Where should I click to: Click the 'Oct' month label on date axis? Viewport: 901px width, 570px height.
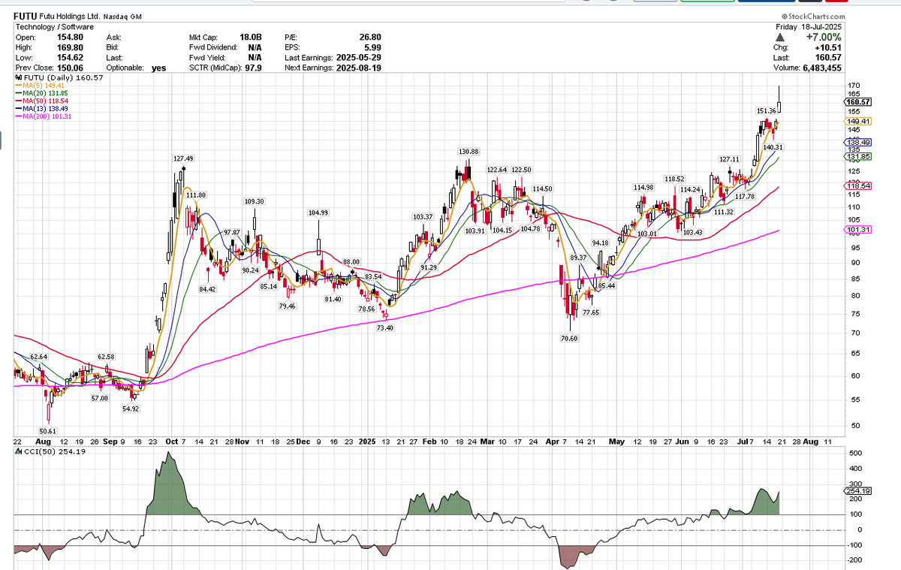tap(171, 442)
